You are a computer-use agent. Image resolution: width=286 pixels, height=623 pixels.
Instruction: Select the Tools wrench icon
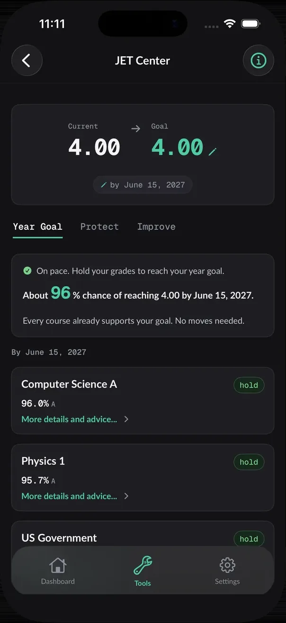(143, 566)
